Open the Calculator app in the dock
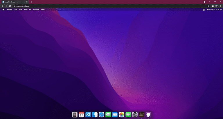This screenshot has height=119, width=223. [75, 115]
